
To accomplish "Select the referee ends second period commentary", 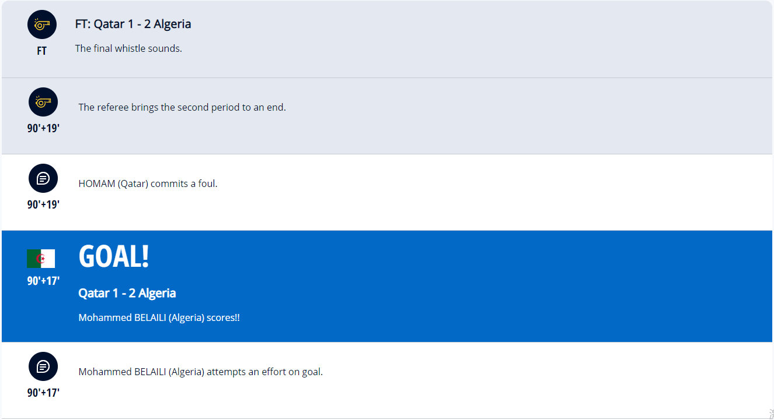I will [182, 107].
